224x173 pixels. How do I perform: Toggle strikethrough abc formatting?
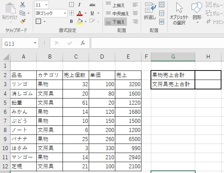tap(92, 5)
